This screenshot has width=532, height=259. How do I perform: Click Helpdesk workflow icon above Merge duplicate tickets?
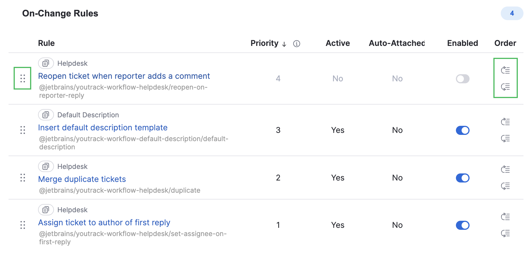tap(46, 167)
